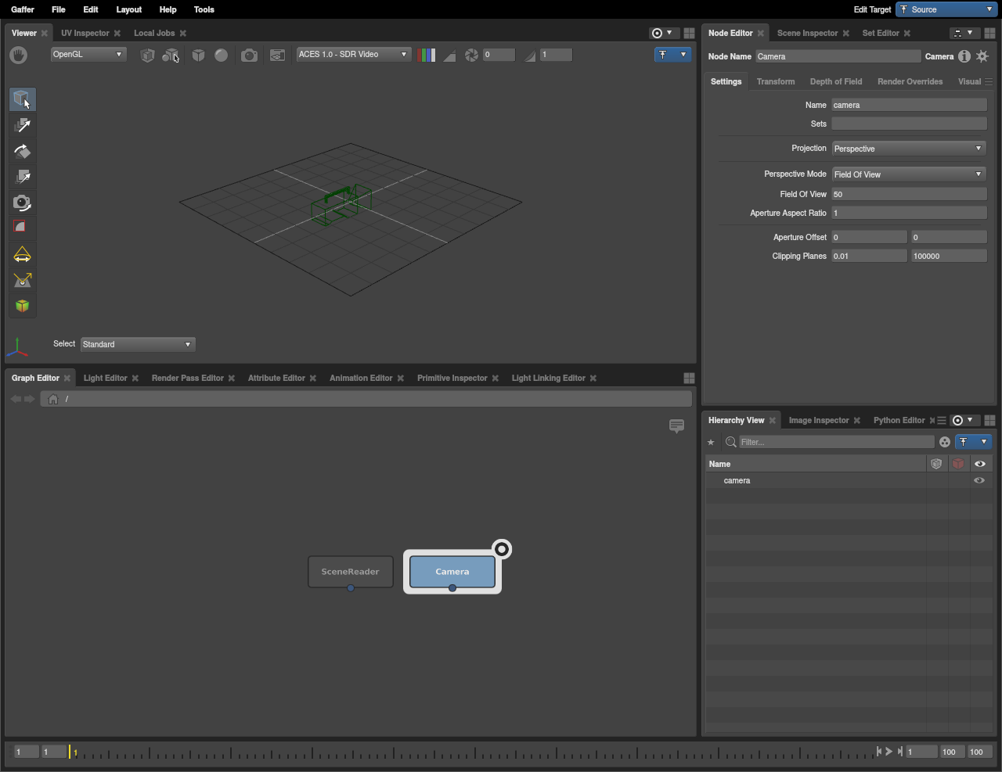Open the Depth of Field tab
Image resolution: width=1002 pixels, height=772 pixels.
click(x=836, y=81)
